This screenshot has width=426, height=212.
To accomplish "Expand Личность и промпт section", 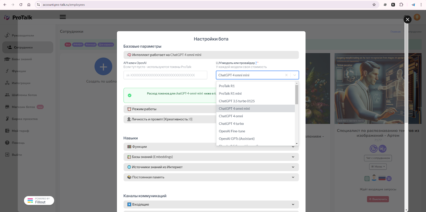I will click(x=170, y=119).
